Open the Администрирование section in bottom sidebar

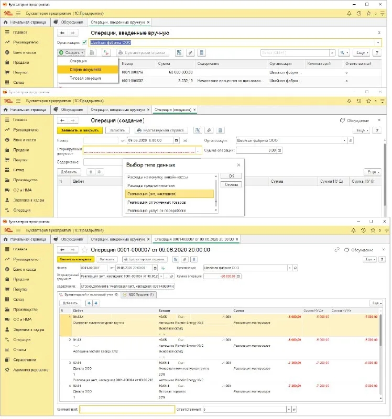(31, 370)
